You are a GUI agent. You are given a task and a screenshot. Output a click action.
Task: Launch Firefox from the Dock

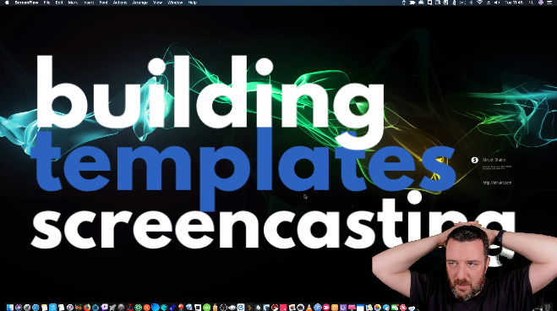[x=87, y=308]
